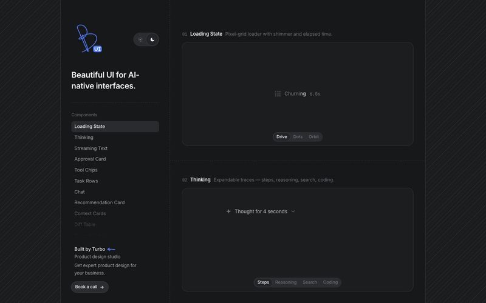Click the sparkle icon beside Thought for 4 seconds
Screen dimensions: 486x303
click(228, 211)
